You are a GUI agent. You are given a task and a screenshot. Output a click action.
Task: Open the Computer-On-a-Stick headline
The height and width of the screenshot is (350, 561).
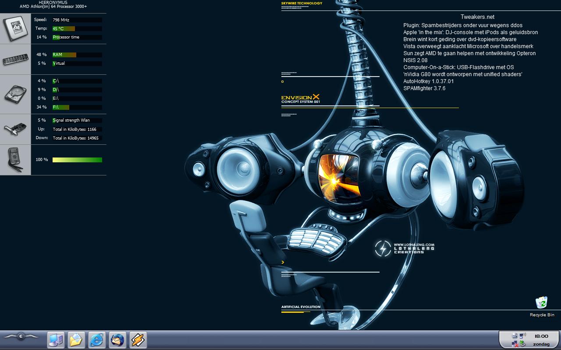pos(458,67)
